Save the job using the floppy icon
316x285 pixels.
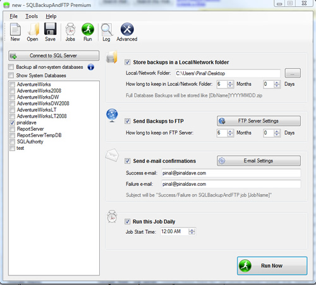point(50,29)
